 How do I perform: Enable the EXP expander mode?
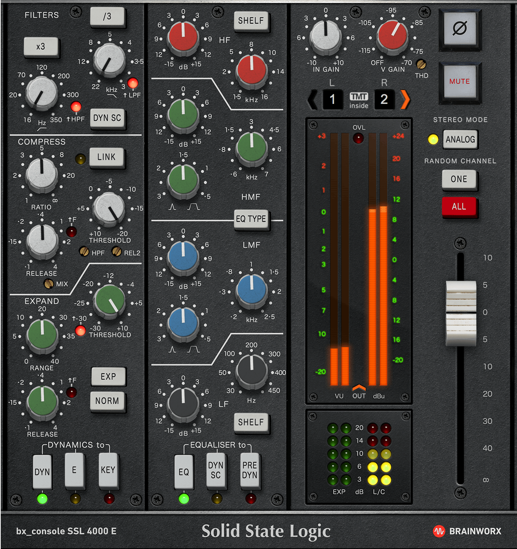click(108, 377)
